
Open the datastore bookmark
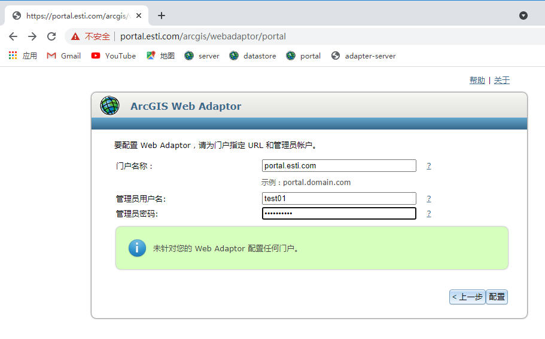point(252,56)
